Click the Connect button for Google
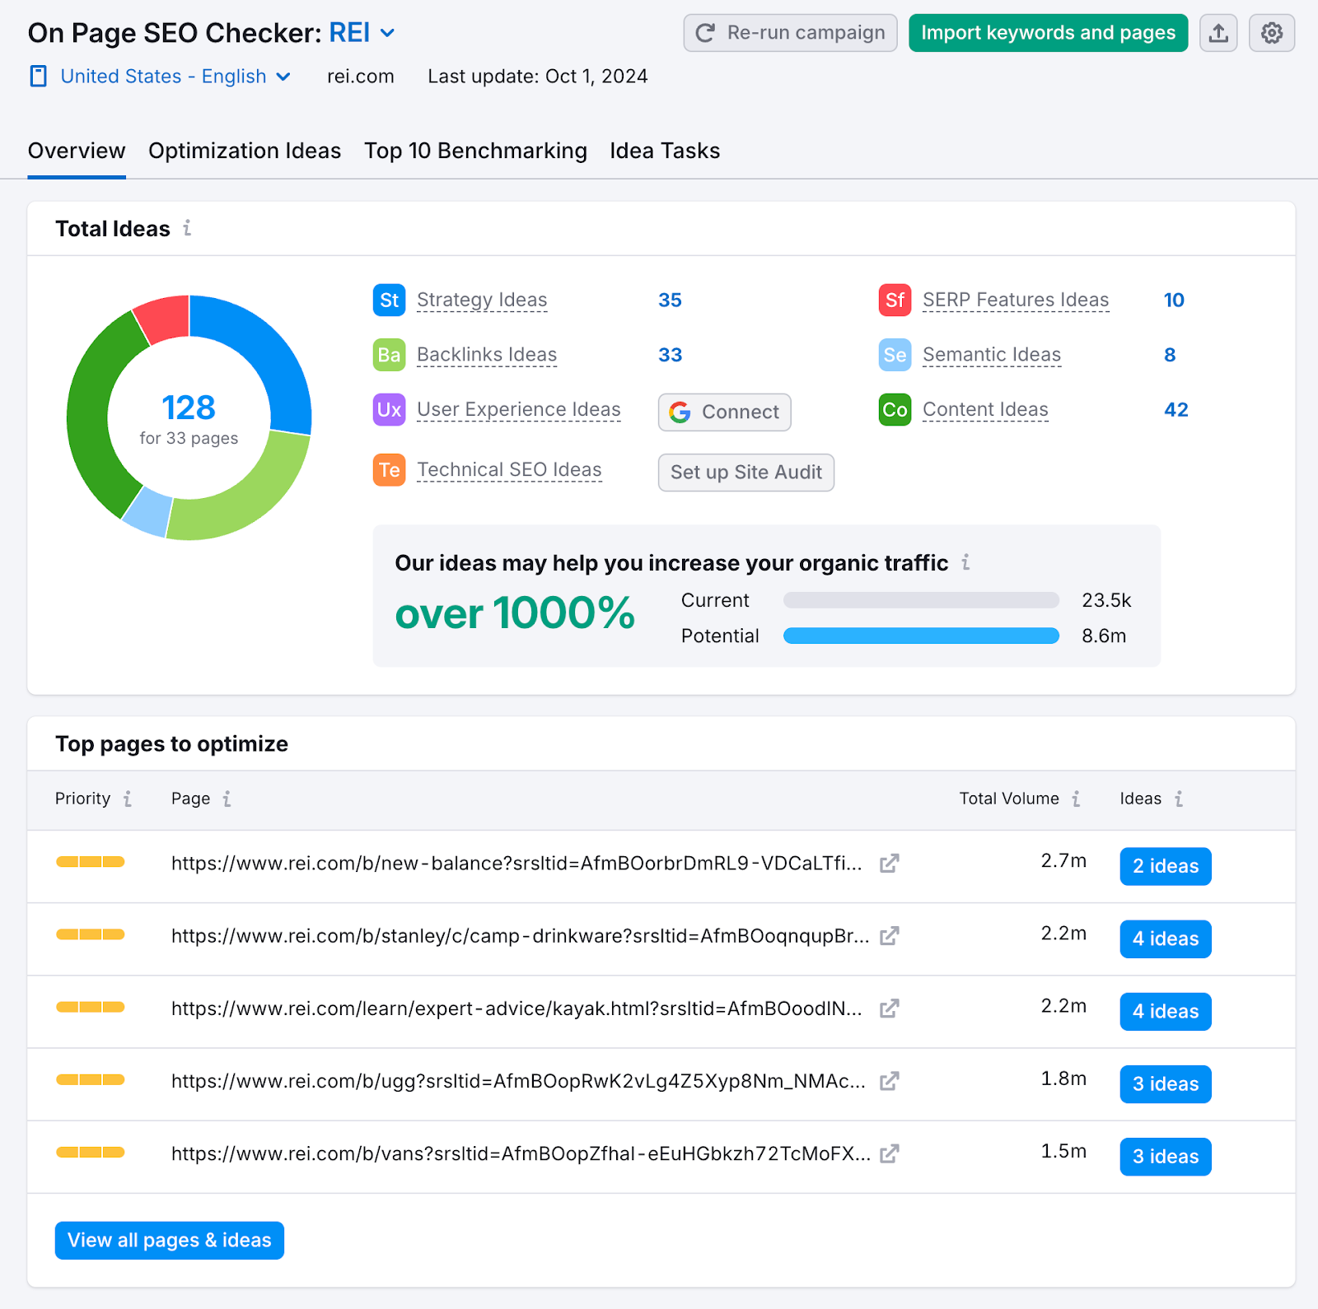1318x1309 pixels. tap(724, 412)
